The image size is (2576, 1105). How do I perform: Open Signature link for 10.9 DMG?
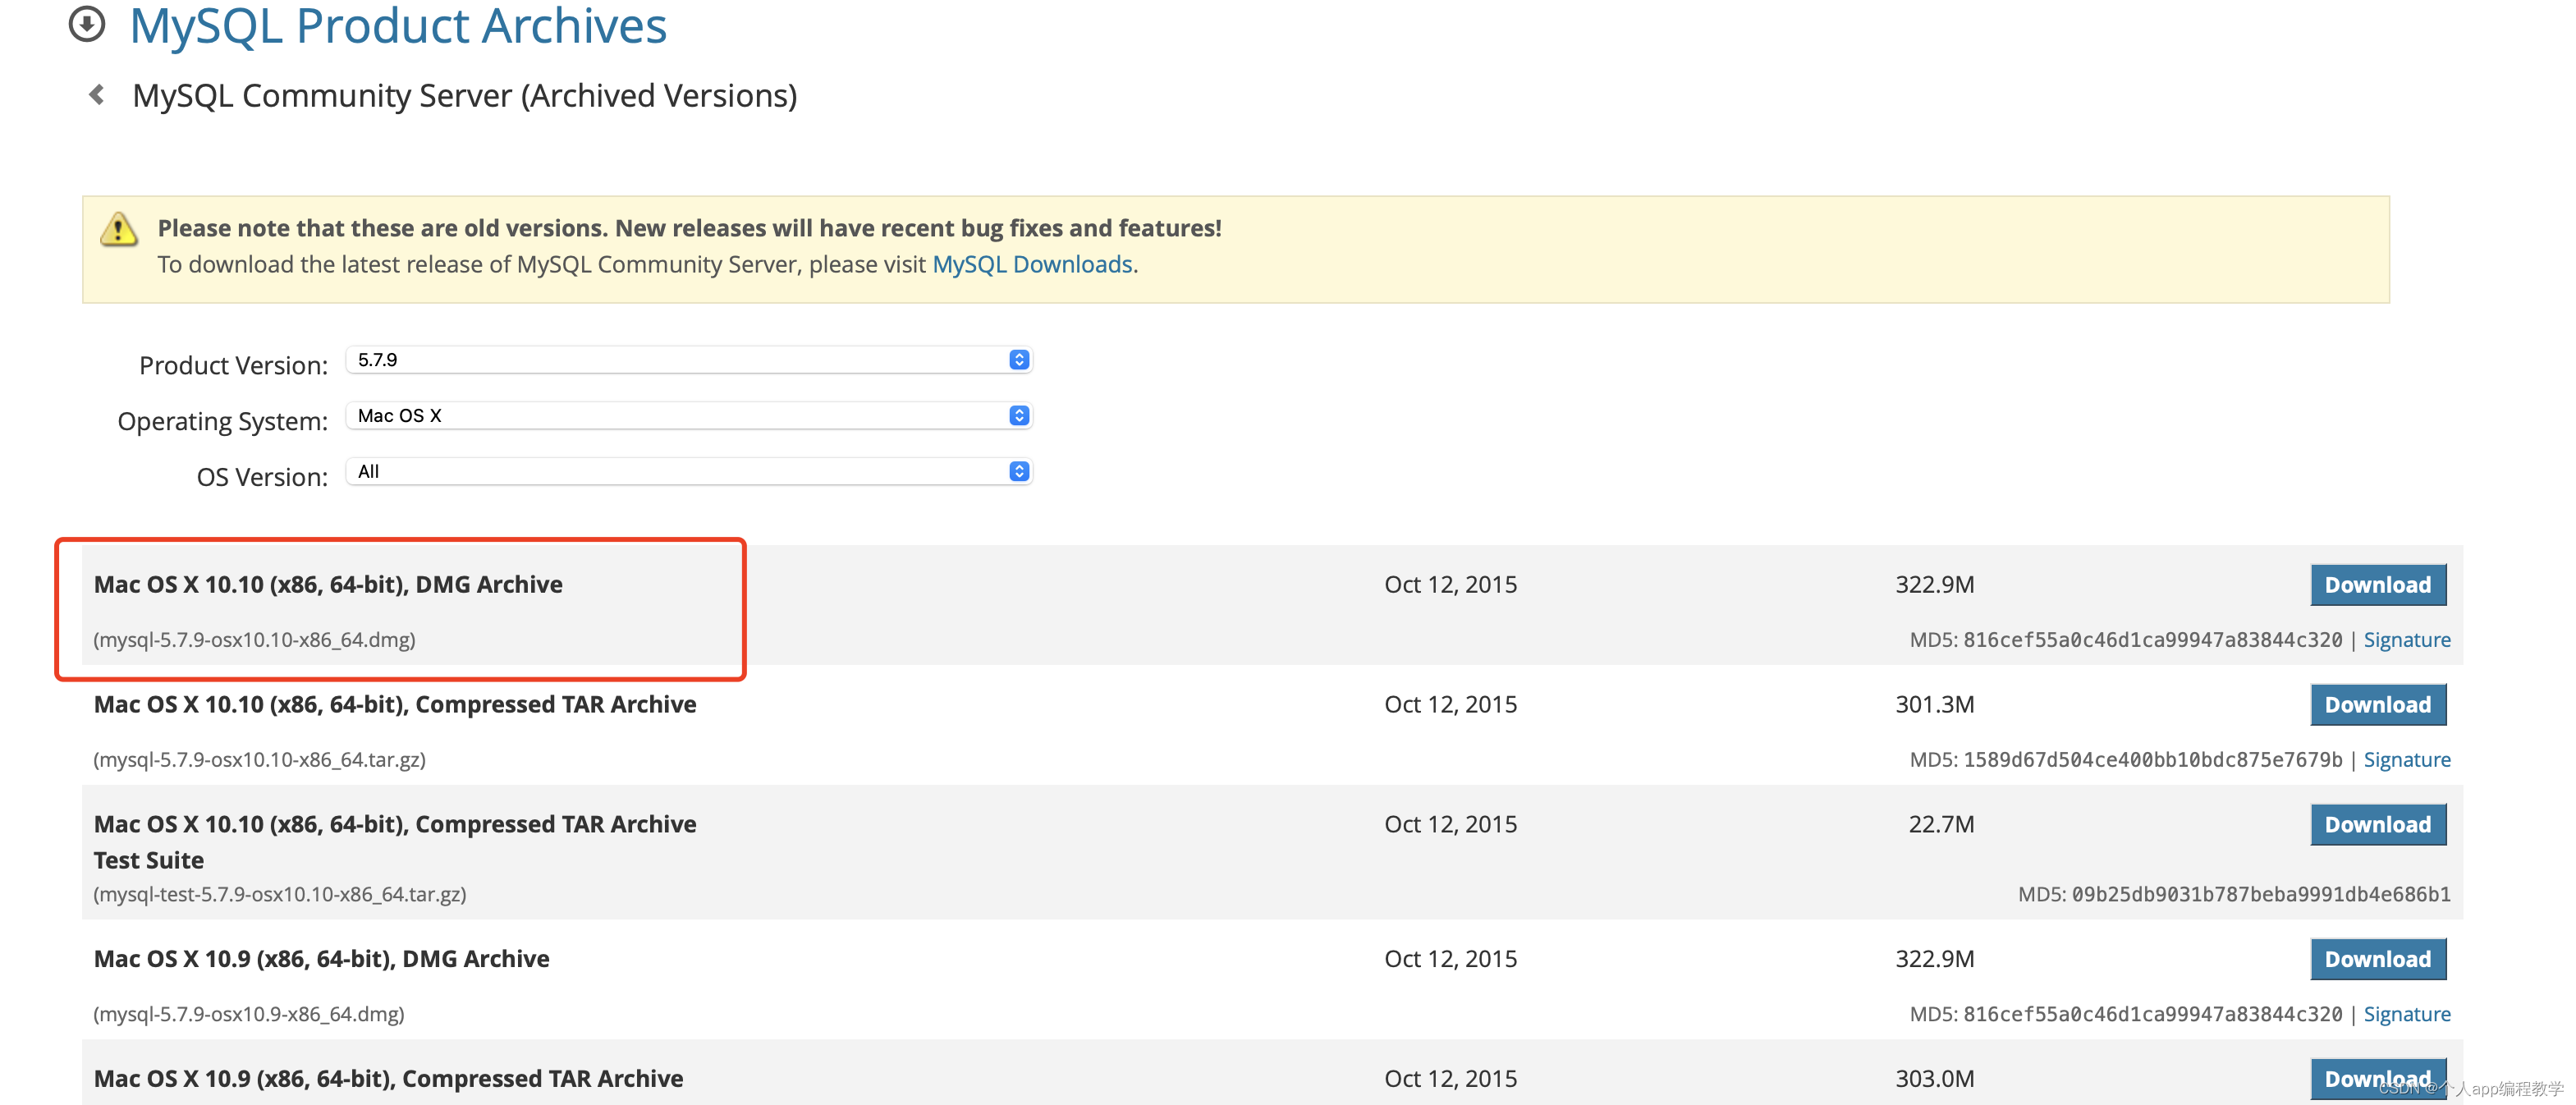pos(2405,1014)
